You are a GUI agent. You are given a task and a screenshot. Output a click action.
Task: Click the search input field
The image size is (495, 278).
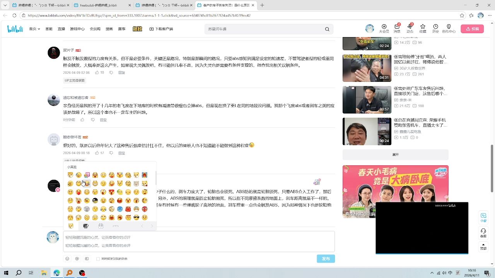[265, 29]
